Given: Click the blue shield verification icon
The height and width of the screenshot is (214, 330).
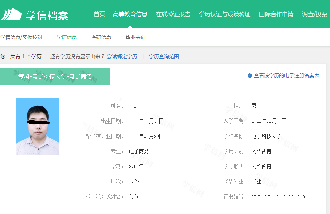Looking at the screenshot, I should 250,76.
